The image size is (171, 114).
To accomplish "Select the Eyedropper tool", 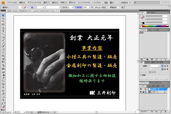I will (3, 78).
